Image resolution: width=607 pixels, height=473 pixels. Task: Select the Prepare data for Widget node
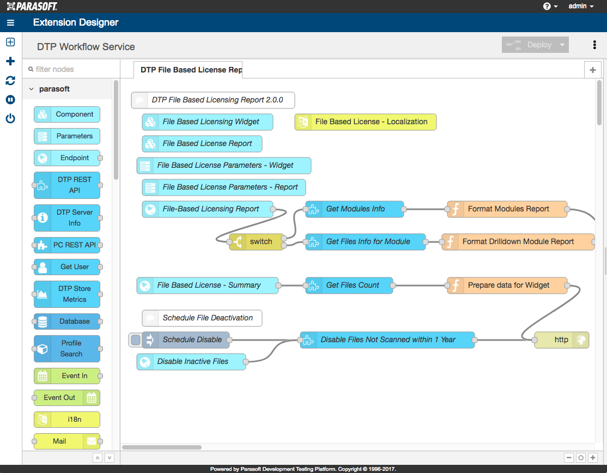tap(507, 285)
